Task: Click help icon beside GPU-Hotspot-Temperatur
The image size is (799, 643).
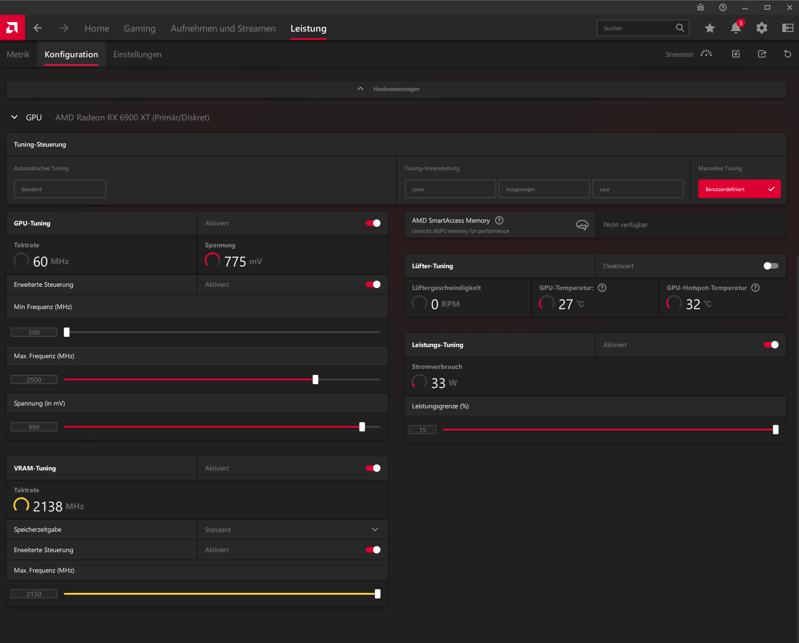Action: (755, 288)
